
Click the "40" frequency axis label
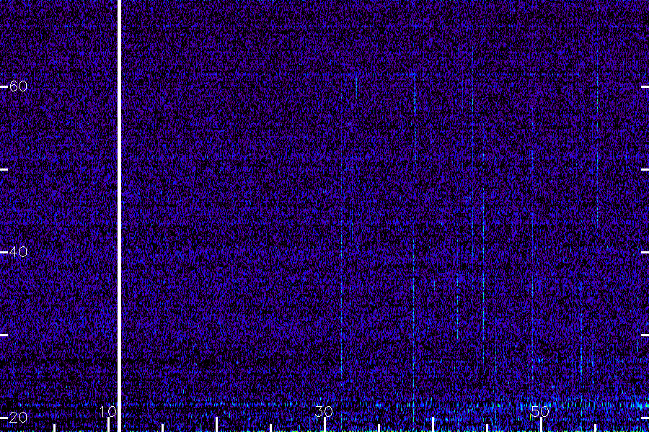click(x=18, y=252)
